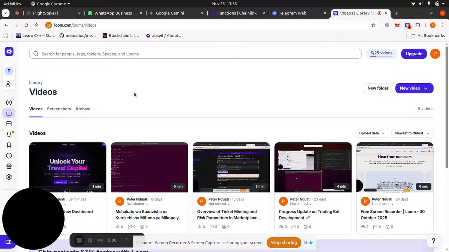Expand Not shared on the Mchakato video

coord(137,204)
